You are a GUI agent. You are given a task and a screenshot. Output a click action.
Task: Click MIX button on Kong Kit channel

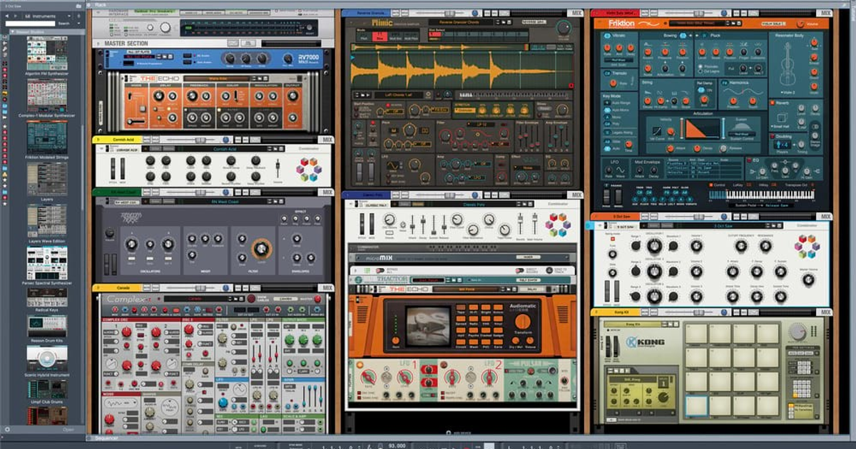coord(825,312)
